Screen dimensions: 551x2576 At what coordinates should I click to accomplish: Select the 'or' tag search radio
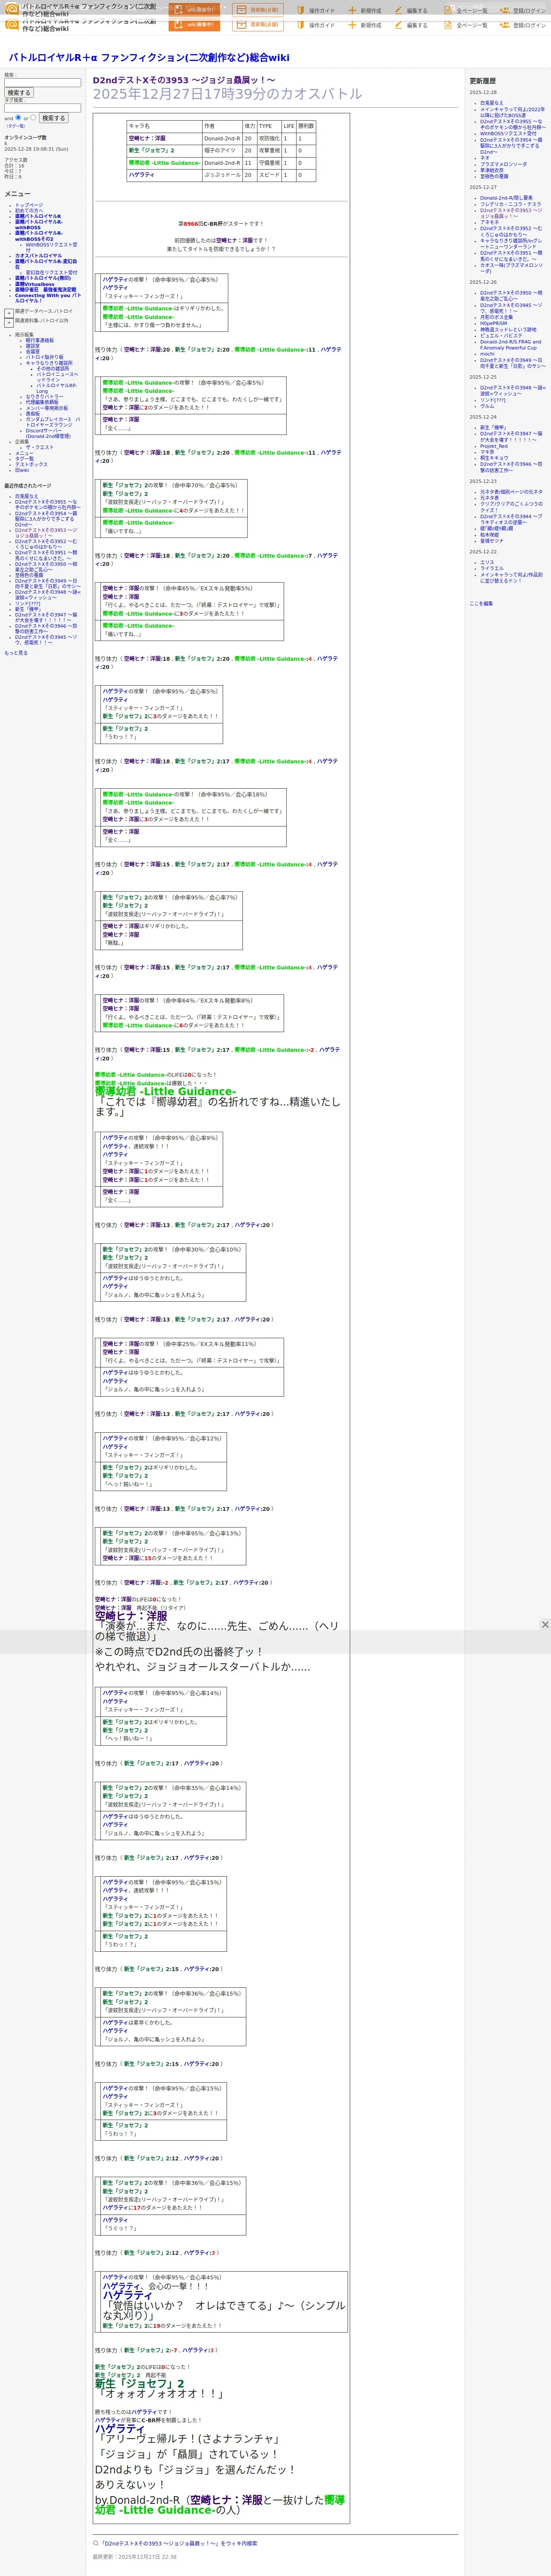(33, 117)
